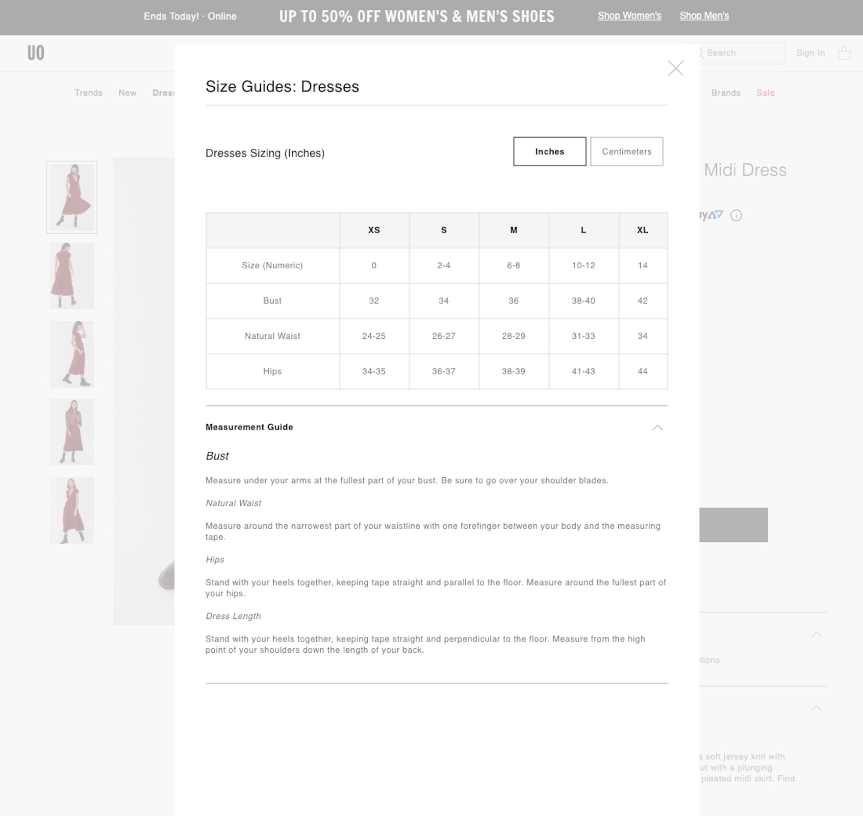Image resolution: width=863 pixels, height=816 pixels.
Task: Select Inches unit toggle
Action: (x=549, y=152)
